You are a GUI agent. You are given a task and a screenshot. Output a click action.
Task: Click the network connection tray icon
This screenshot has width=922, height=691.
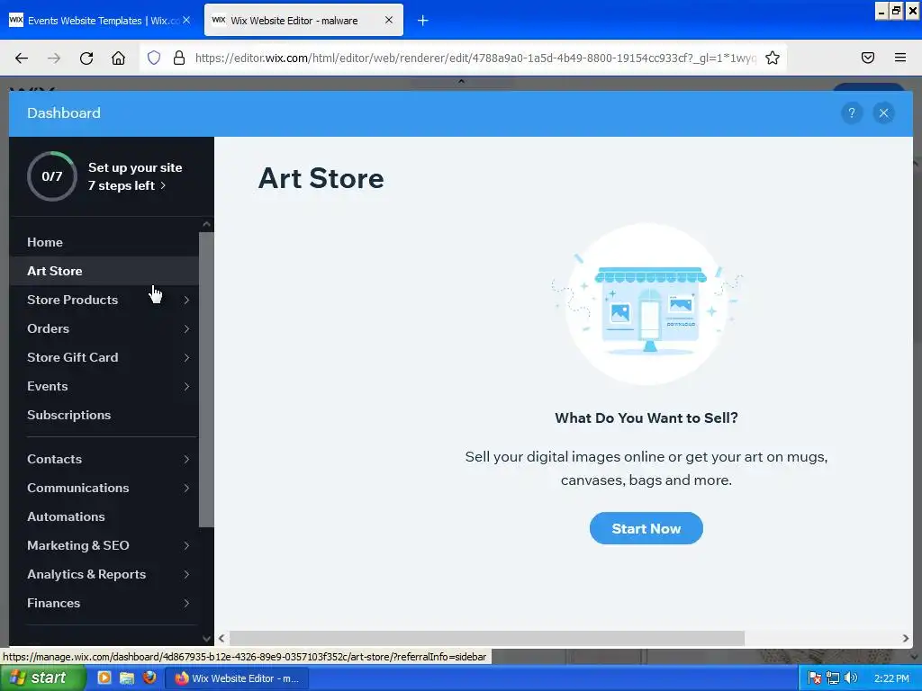833,678
